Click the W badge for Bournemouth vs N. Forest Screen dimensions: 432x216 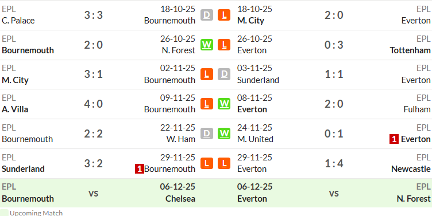[x=207, y=45]
